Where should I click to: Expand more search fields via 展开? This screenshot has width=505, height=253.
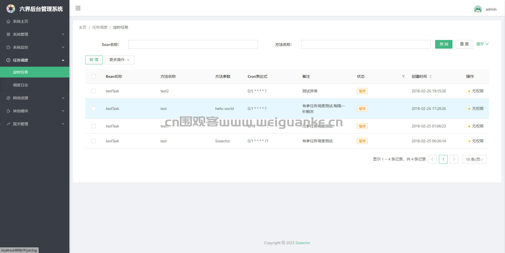coord(482,44)
